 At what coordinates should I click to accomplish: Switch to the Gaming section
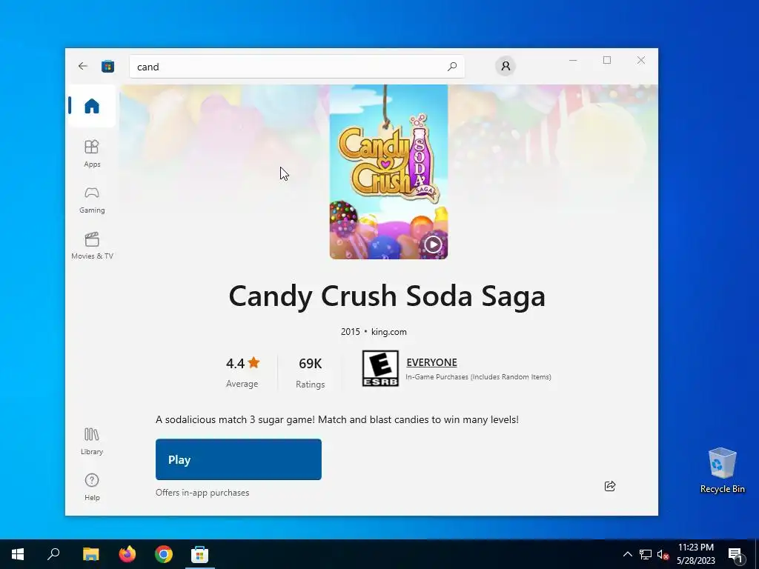click(x=92, y=200)
